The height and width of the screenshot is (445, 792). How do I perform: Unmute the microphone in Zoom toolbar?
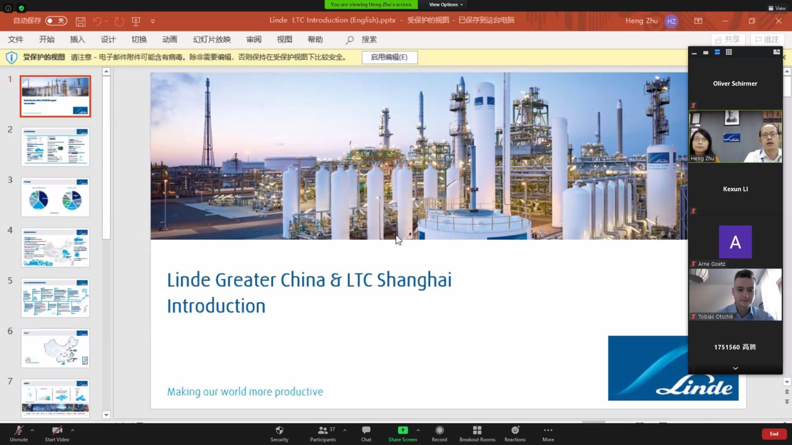(19, 433)
